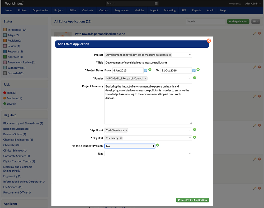
Task: Toggle the Approved status filter
Action: (x=5, y=57)
